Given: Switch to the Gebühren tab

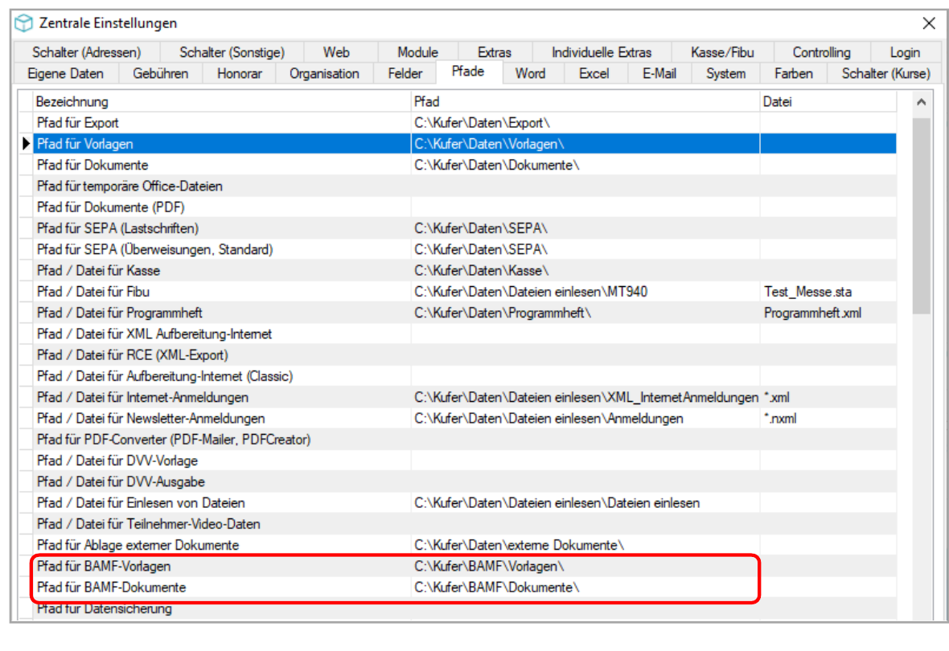Looking at the screenshot, I should 160,74.
